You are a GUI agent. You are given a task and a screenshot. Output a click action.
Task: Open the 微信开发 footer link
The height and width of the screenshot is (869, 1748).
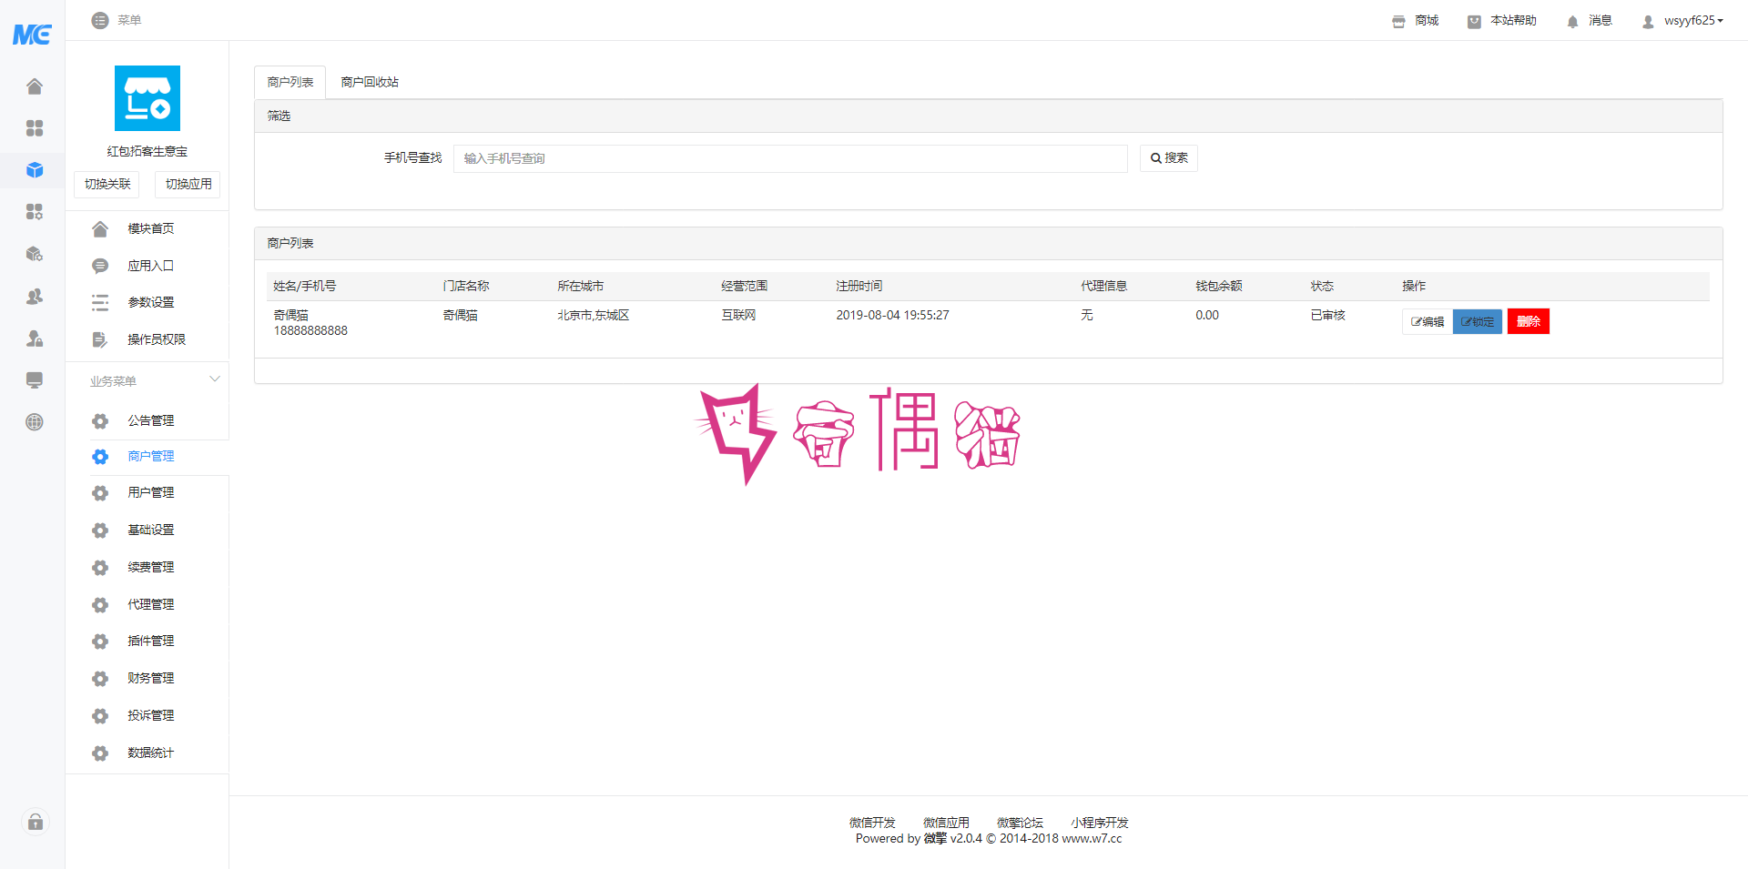coord(872,823)
